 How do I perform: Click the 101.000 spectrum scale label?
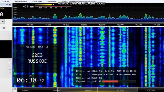pos(48,25)
